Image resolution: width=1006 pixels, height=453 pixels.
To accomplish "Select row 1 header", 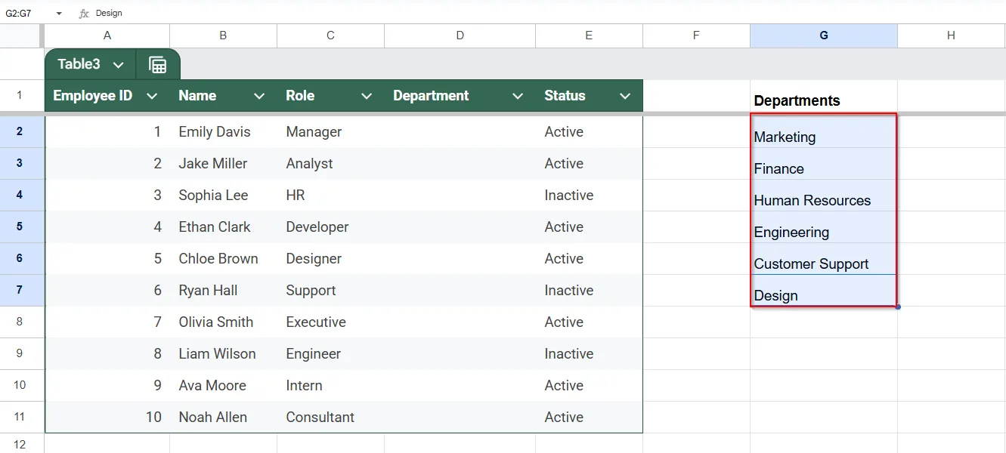I will 20,96.
